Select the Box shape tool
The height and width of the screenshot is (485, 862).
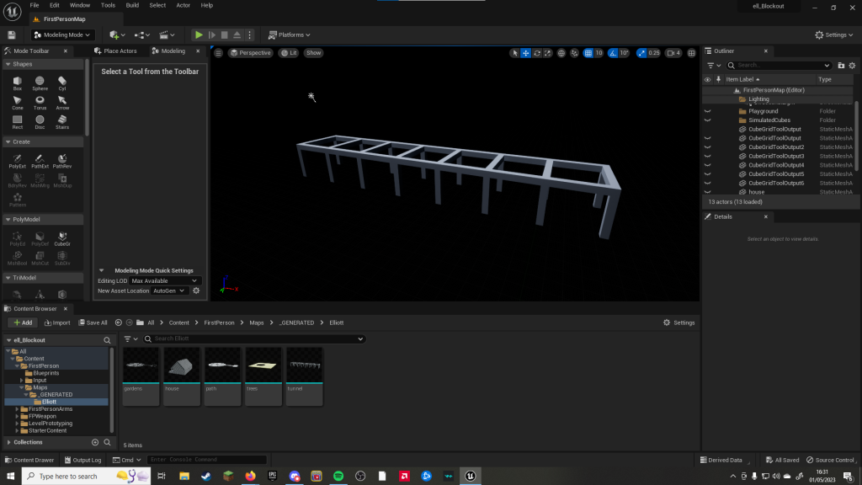[x=18, y=82]
